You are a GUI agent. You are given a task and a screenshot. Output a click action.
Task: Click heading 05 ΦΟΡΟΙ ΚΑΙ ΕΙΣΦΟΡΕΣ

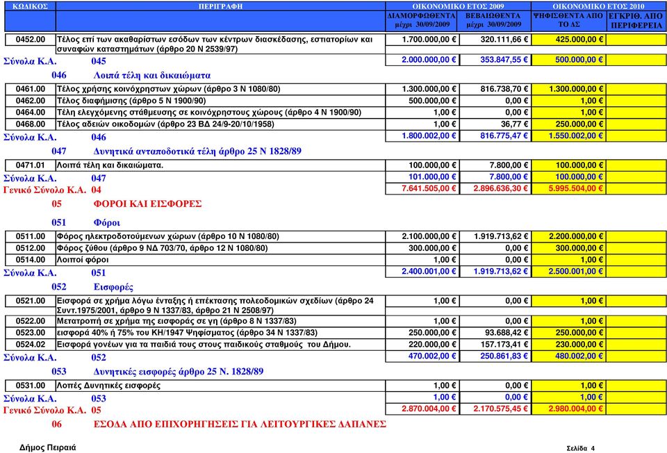pos(126,204)
